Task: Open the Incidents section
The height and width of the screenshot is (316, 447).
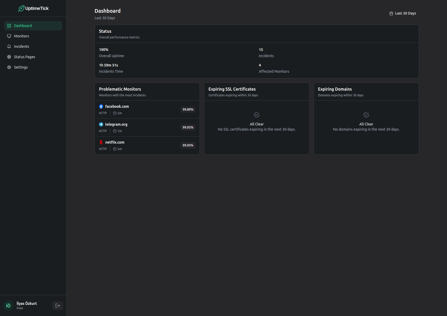Action: pos(33,46)
